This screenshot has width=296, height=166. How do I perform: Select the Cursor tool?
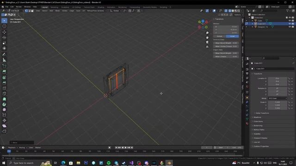click(4, 26)
